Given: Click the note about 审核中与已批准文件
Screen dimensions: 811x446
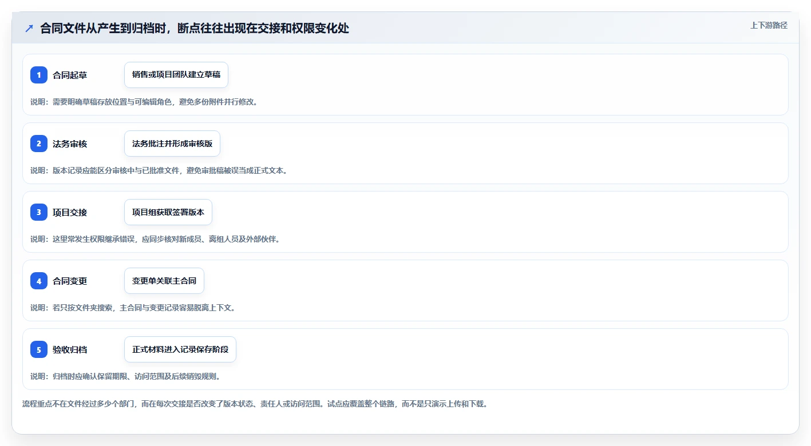Looking at the screenshot, I should [159, 170].
